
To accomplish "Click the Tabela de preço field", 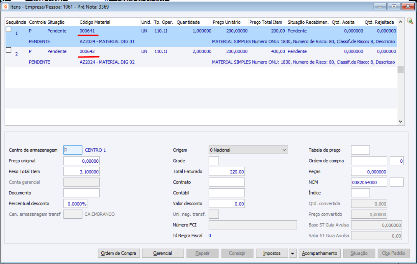I will tap(360, 150).
